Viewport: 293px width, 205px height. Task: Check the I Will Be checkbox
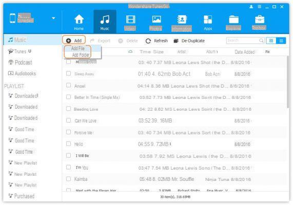coord(69,155)
